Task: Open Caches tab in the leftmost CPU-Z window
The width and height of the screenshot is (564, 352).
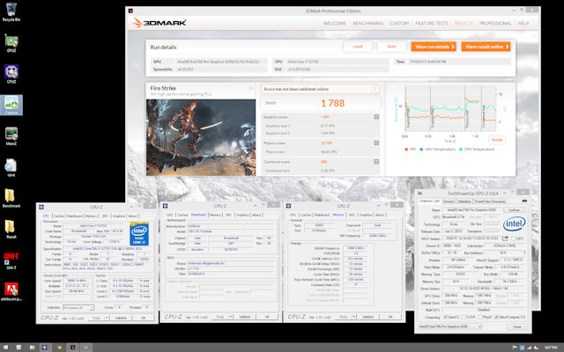Action: 59,216
